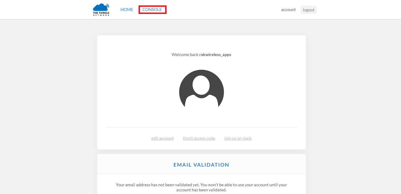401x194 pixels.
Task: Click the head circle of the avatar
Action: pos(201,85)
